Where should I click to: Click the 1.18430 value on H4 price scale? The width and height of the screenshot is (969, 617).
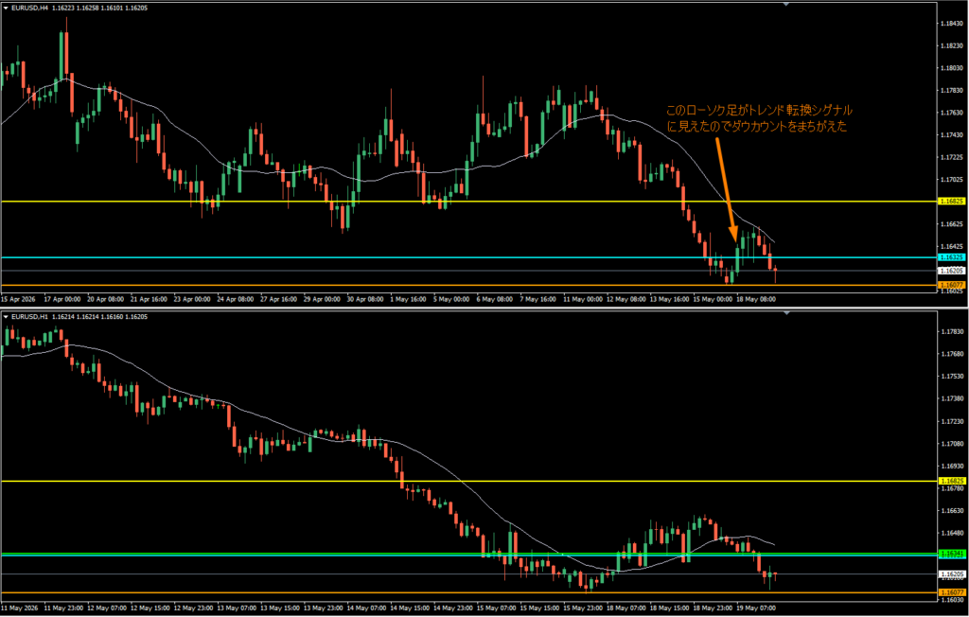click(x=950, y=24)
